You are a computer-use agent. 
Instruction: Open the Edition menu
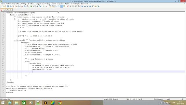pos(8,4)
